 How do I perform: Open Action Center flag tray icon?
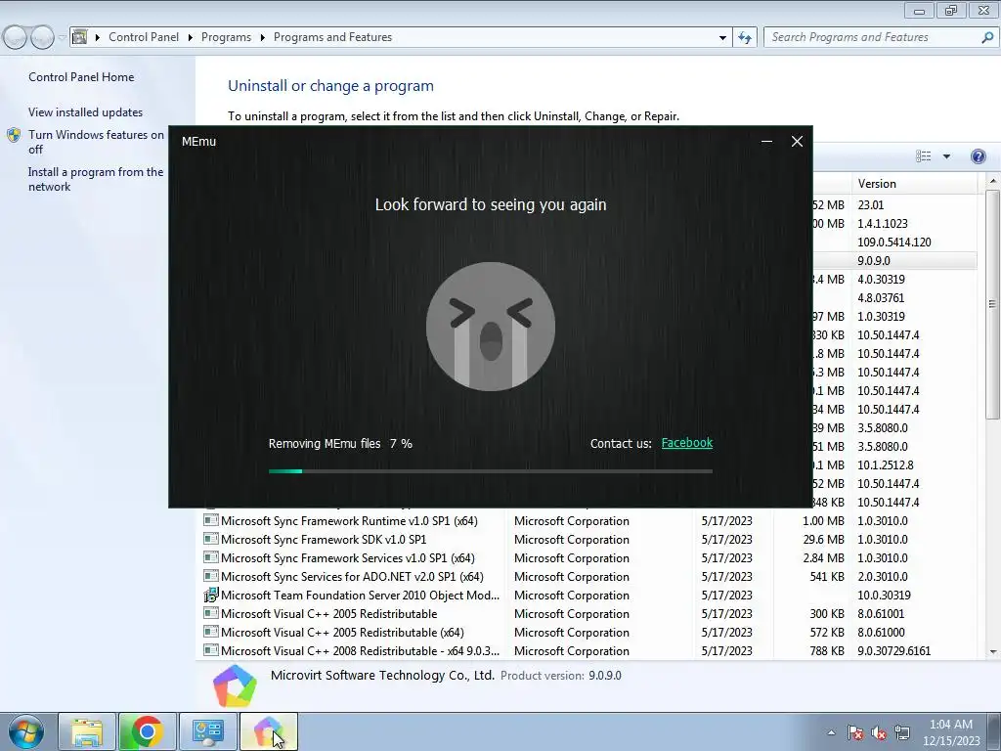[x=854, y=732]
